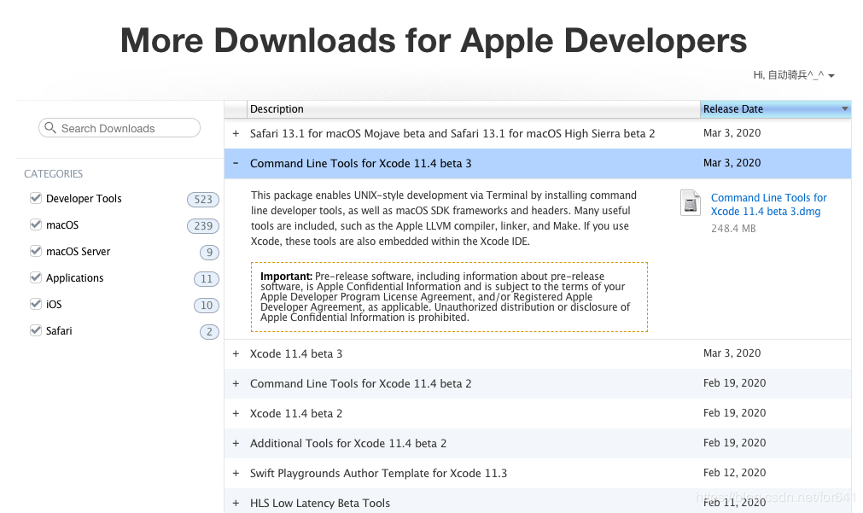
Task: Click the iOS count 10 badge
Action: pyautogui.click(x=207, y=305)
